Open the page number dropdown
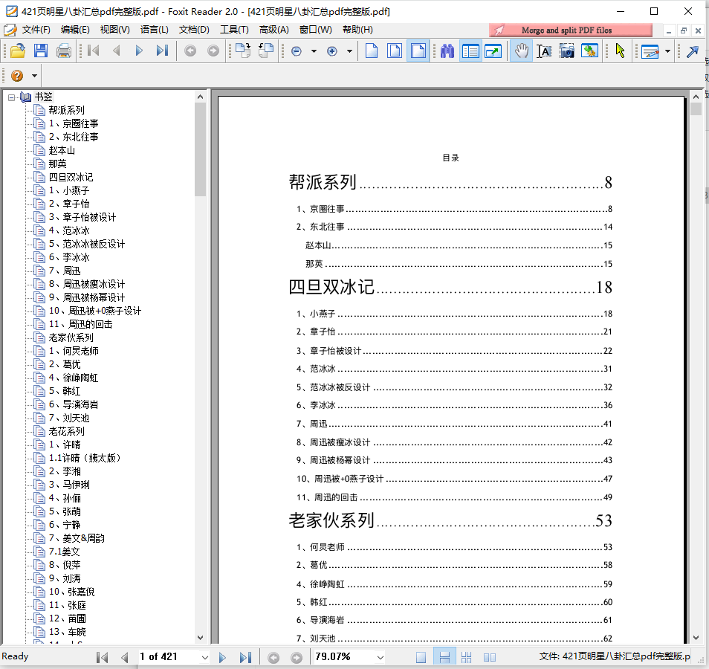This screenshot has height=669, width=709. click(x=206, y=657)
